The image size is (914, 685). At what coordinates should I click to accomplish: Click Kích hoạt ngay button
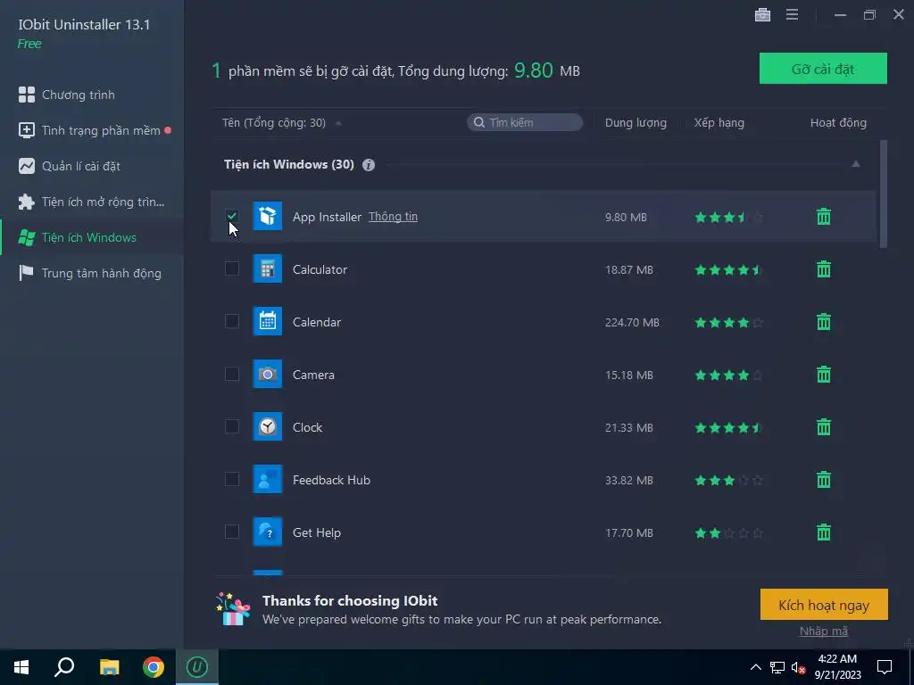pos(824,605)
